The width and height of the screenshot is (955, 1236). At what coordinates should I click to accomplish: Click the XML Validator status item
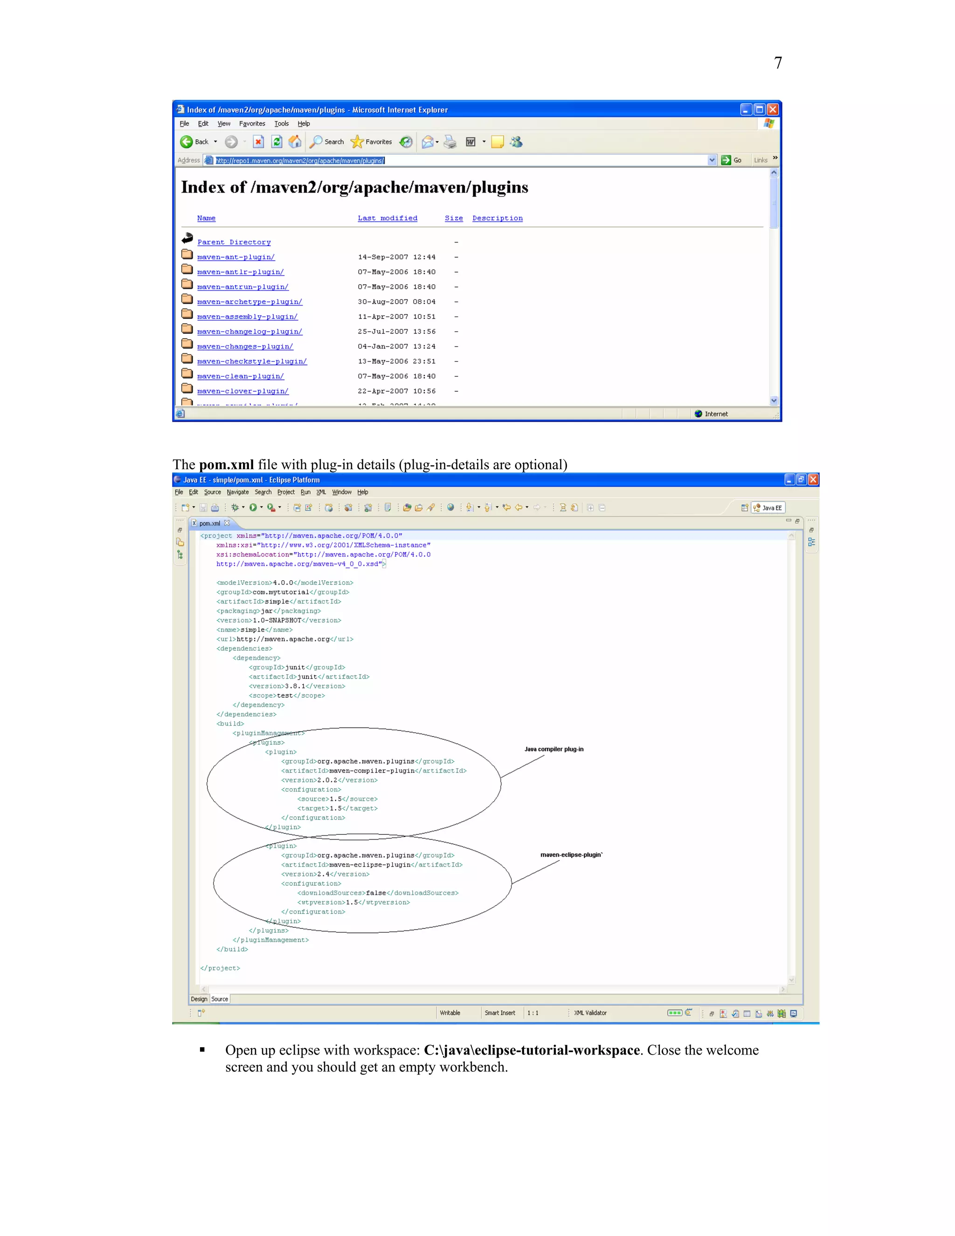pos(590,1013)
